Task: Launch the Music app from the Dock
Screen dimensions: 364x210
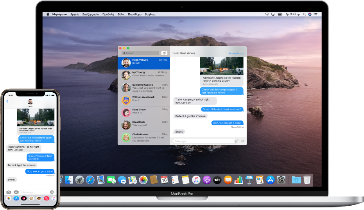Action: [196, 180]
